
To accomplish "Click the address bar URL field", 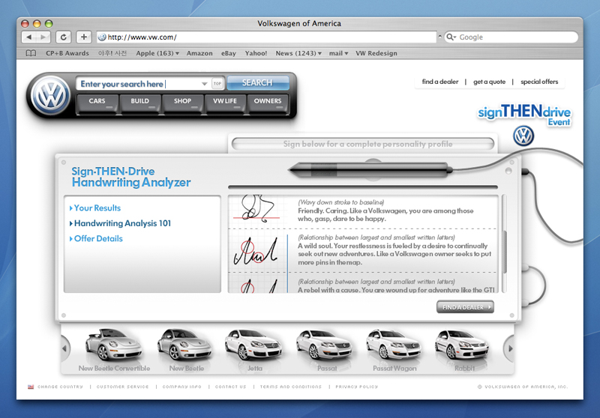I will (x=267, y=37).
